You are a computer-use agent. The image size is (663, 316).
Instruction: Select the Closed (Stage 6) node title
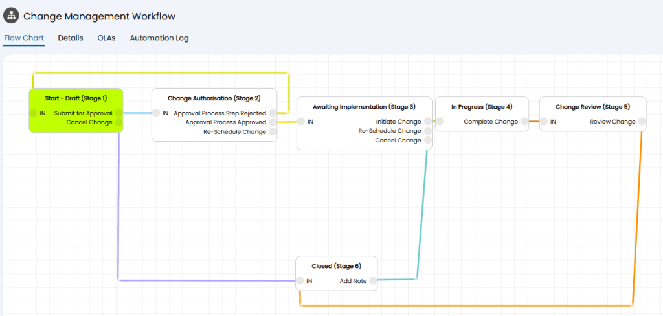pyautogui.click(x=336, y=266)
